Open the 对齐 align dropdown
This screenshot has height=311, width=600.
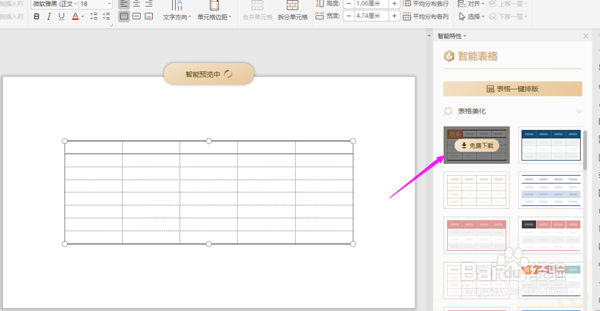pyautogui.click(x=471, y=4)
